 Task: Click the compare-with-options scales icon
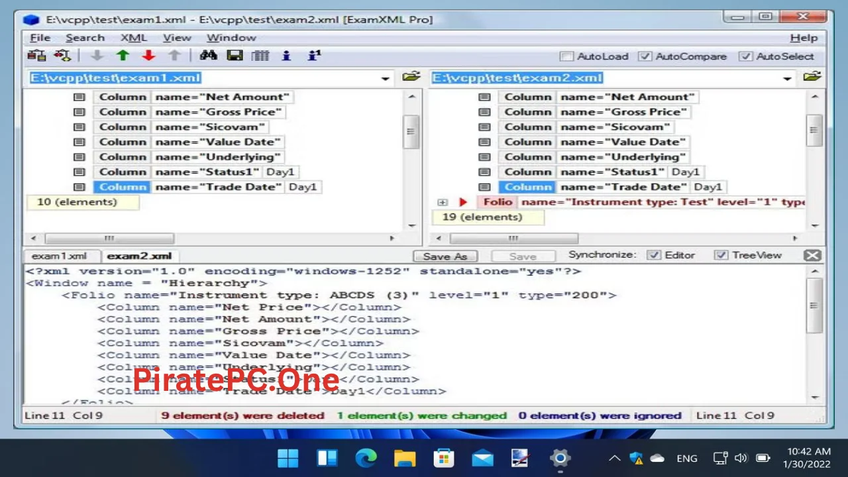point(62,56)
